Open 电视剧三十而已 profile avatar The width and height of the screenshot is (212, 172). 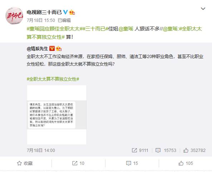[14, 15]
